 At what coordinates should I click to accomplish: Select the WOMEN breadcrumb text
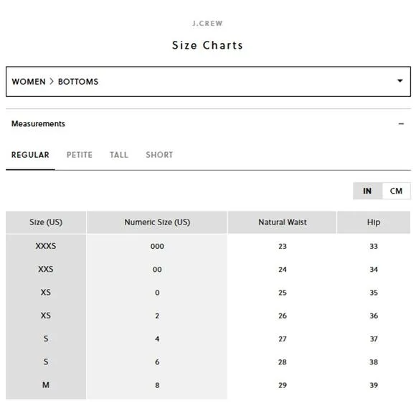coord(29,82)
